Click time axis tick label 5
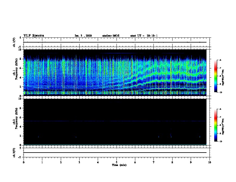 click(117, 162)
